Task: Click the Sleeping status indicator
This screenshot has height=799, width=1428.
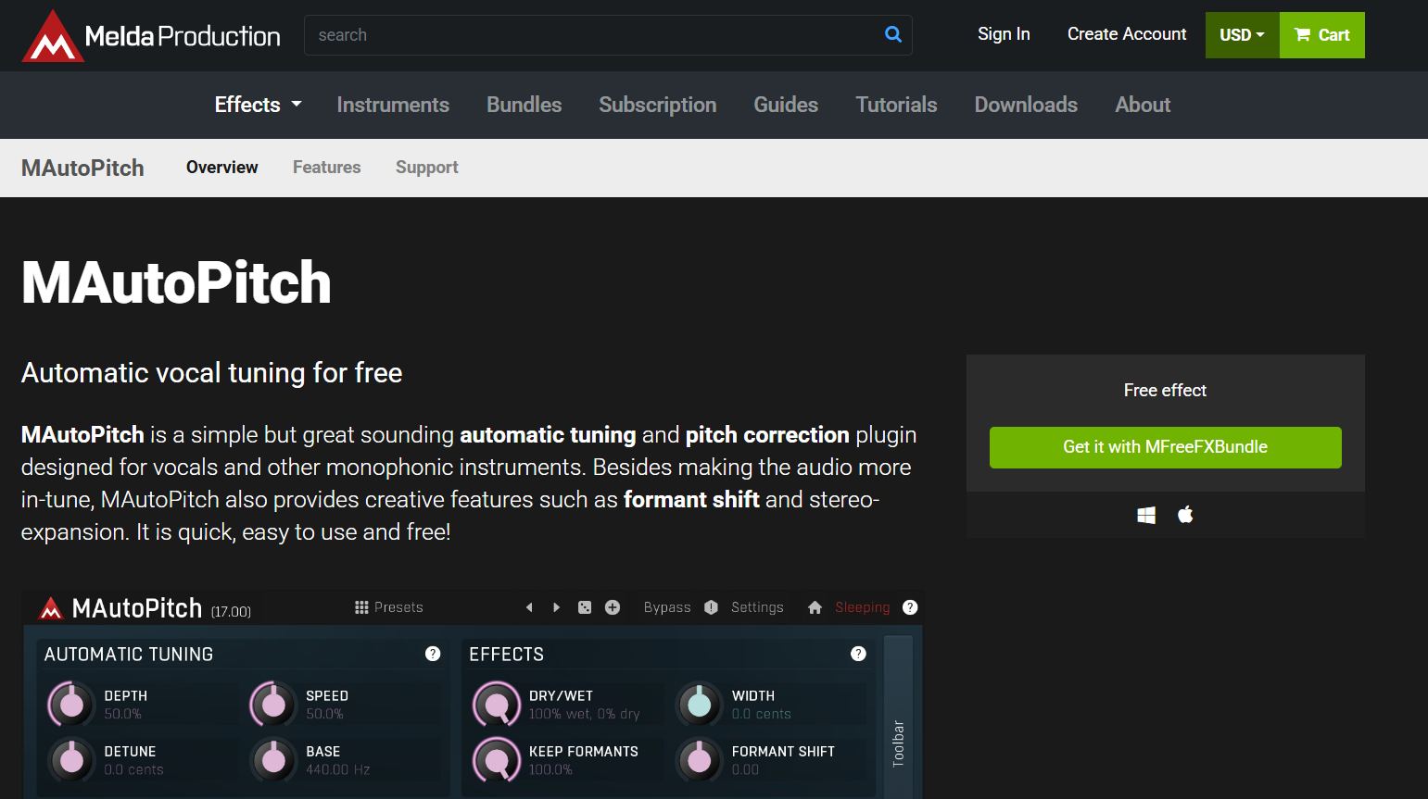Action: point(862,607)
